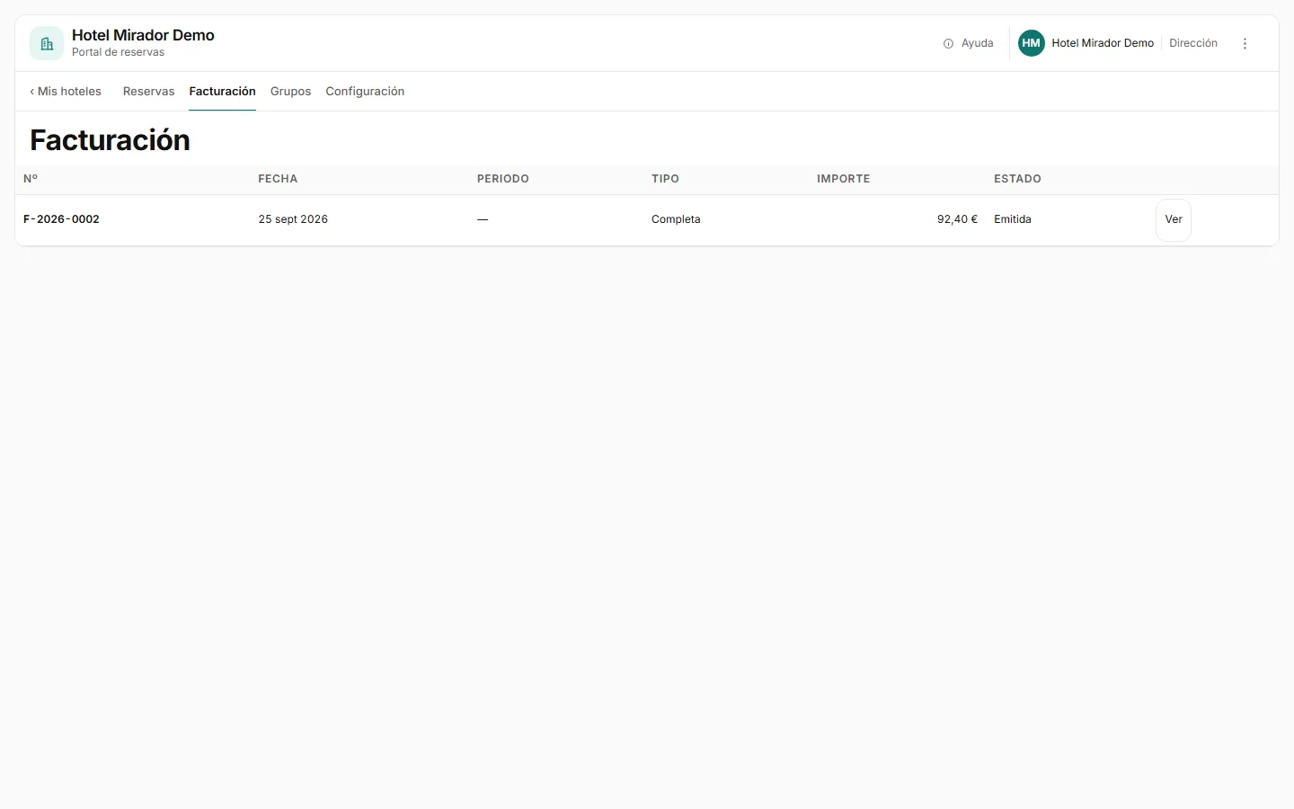Image resolution: width=1294 pixels, height=809 pixels.
Task: Go back to Mis hoteles
Action: (66, 92)
